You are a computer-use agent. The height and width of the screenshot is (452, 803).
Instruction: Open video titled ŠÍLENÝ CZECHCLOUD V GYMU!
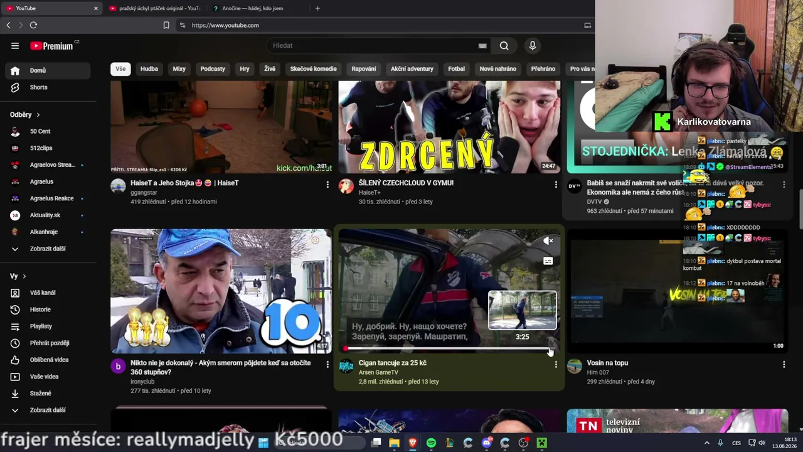[x=406, y=183]
